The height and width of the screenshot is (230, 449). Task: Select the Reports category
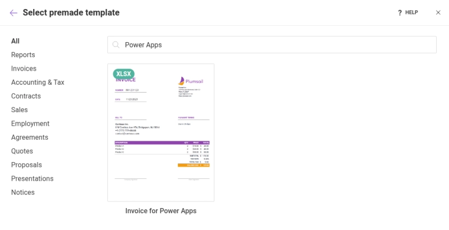[x=23, y=55]
